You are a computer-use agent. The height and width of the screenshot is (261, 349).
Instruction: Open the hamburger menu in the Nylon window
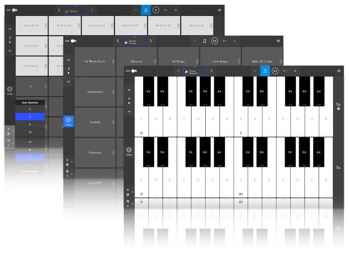pyautogui.click(x=220, y=10)
